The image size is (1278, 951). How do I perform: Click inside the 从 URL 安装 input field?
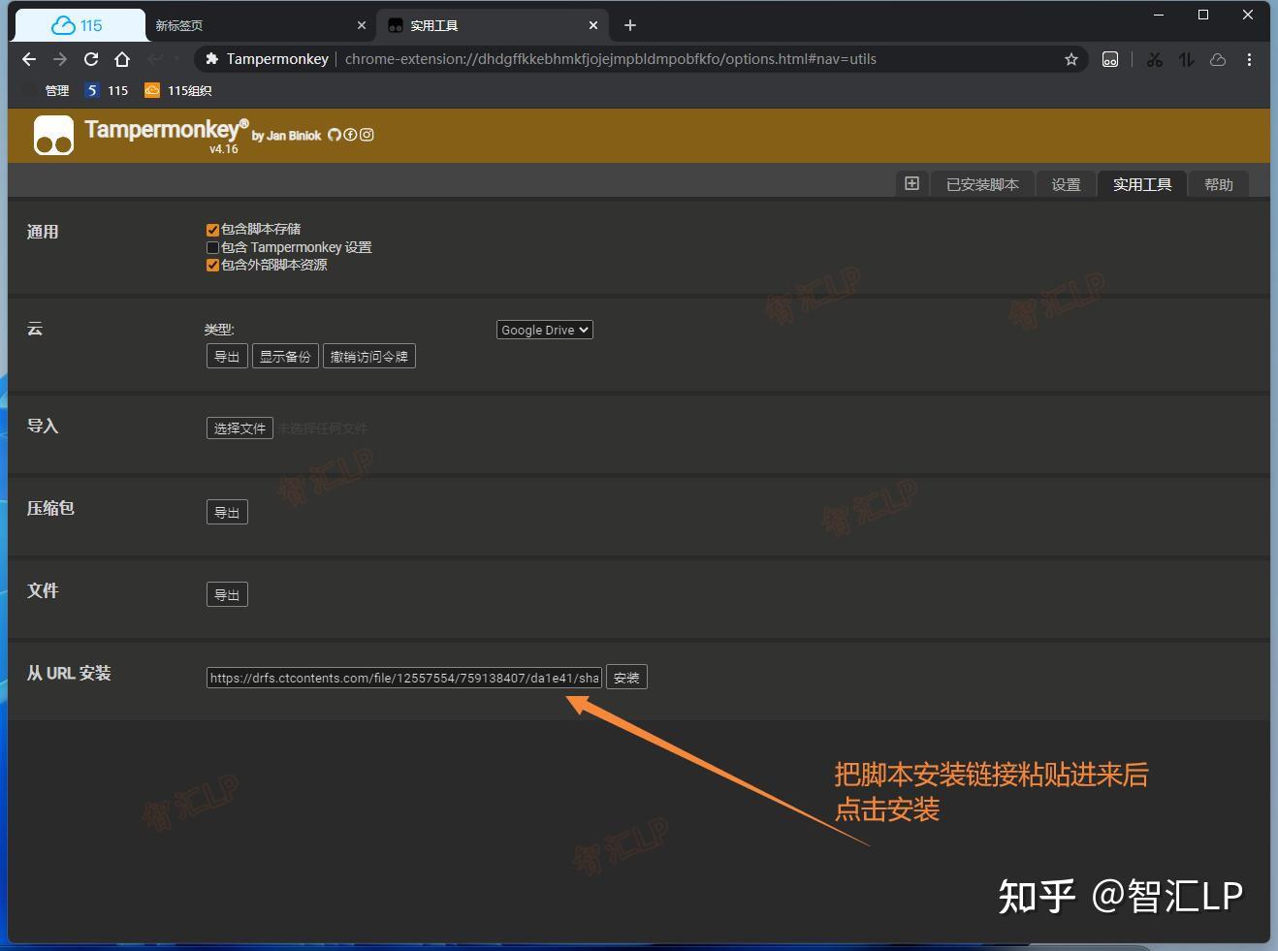[x=402, y=677]
